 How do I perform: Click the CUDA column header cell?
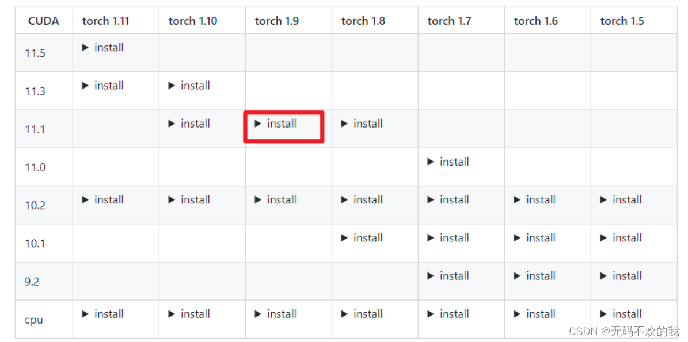pos(44,21)
